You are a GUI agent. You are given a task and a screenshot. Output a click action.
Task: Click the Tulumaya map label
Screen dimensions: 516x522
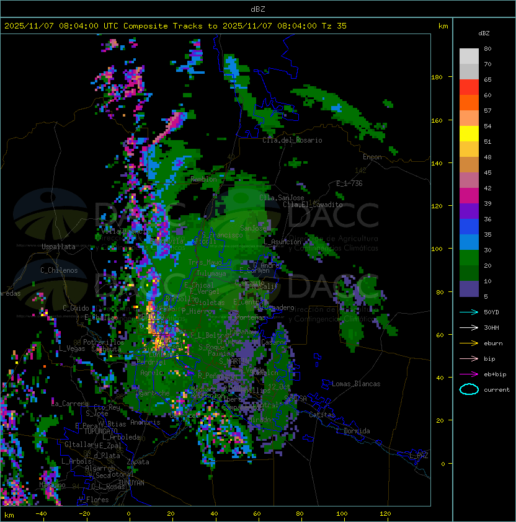[211, 273]
